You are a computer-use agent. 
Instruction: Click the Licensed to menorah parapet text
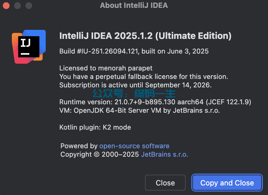(106, 68)
